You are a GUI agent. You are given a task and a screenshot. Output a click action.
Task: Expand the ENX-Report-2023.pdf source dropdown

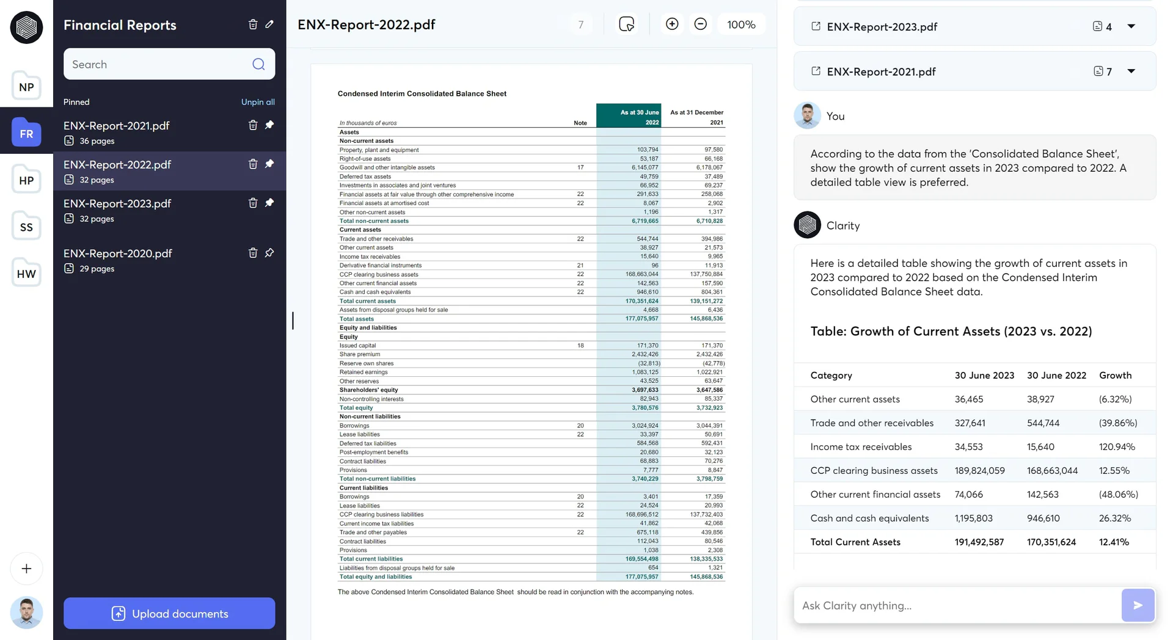pyautogui.click(x=1131, y=26)
